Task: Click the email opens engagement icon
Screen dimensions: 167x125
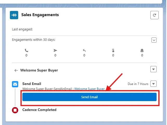Action: click(x=142, y=50)
